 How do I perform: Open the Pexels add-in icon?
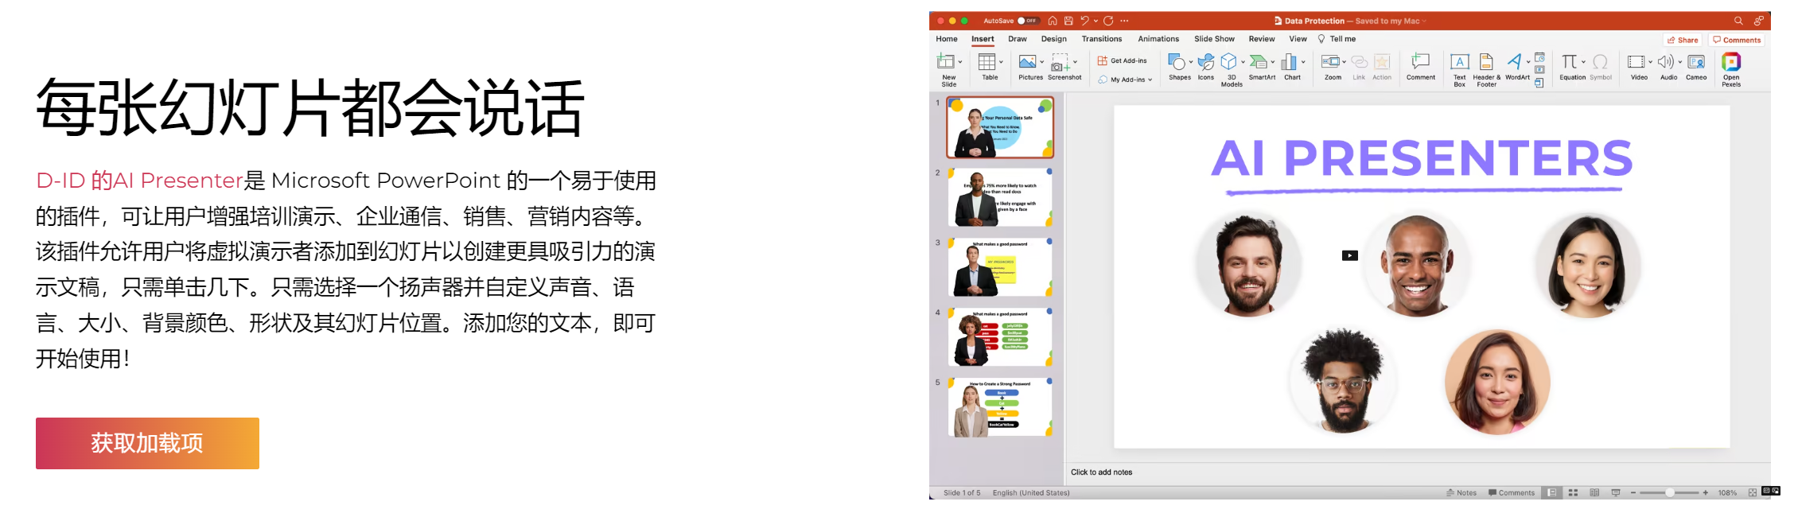tap(1731, 63)
